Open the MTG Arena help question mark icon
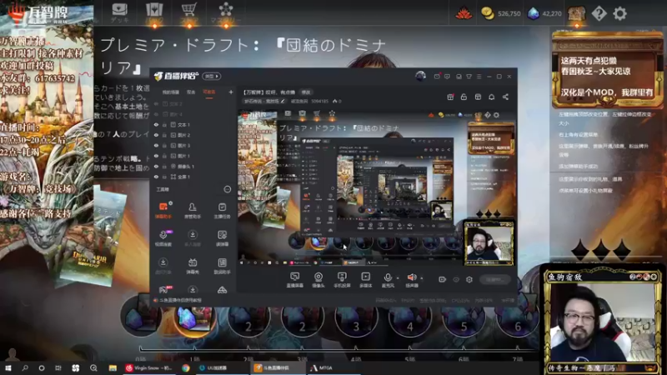 tap(599, 13)
